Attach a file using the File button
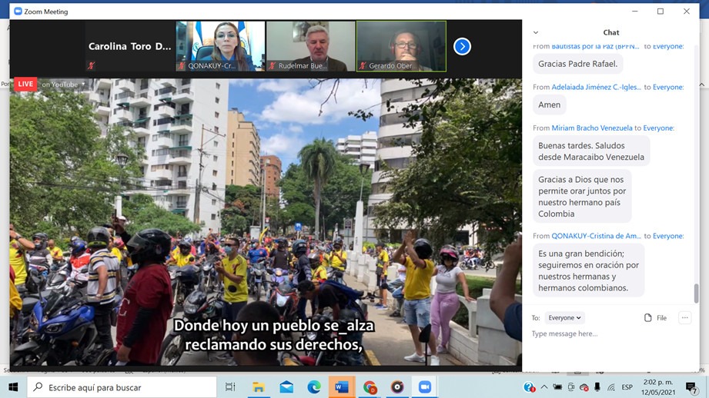 (x=655, y=317)
